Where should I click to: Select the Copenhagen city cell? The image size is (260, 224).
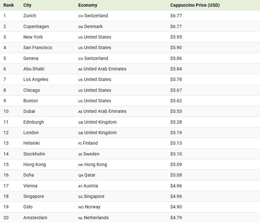[36, 26]
